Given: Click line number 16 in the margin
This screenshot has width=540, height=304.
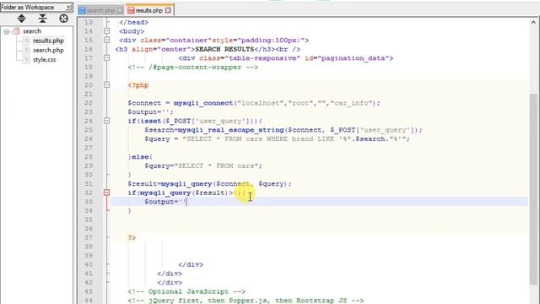Looking at the screenshot, I should coord(88,49).
